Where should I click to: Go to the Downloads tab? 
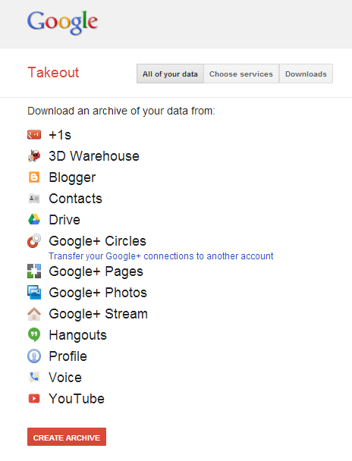point(306,74)
